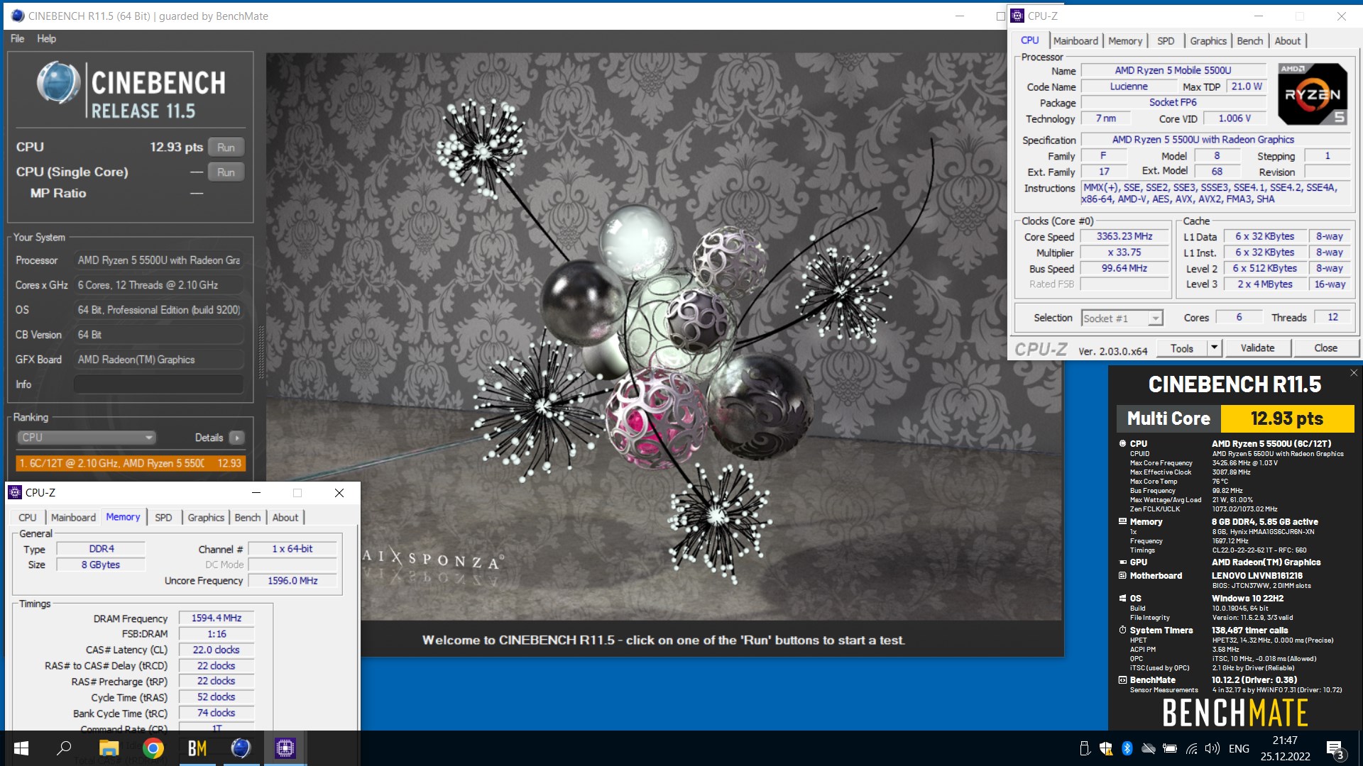This screenshot has height=766, width=1363.
Task: Click the Close button in CPU-Z
Action: click(x=1325, y=348)
